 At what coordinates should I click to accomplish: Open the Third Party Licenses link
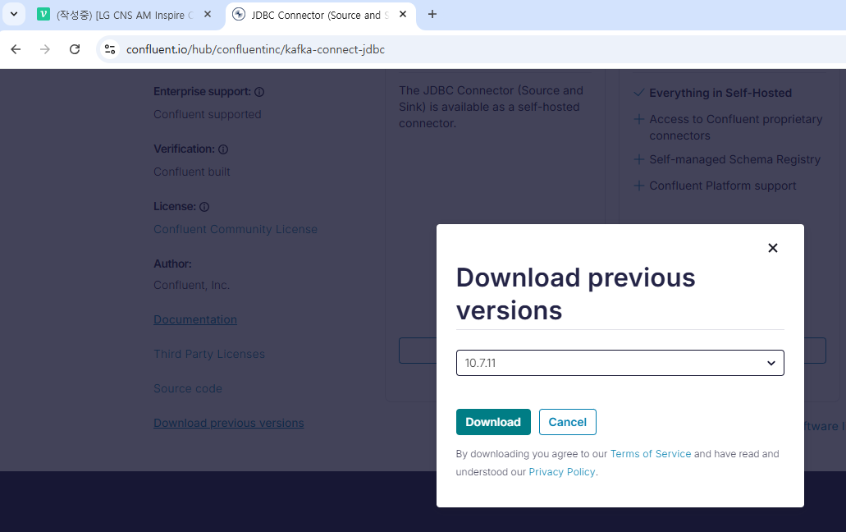point(209,354)
